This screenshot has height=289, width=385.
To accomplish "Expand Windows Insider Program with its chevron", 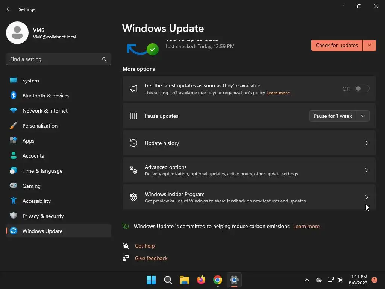I will tap(366, 197).
